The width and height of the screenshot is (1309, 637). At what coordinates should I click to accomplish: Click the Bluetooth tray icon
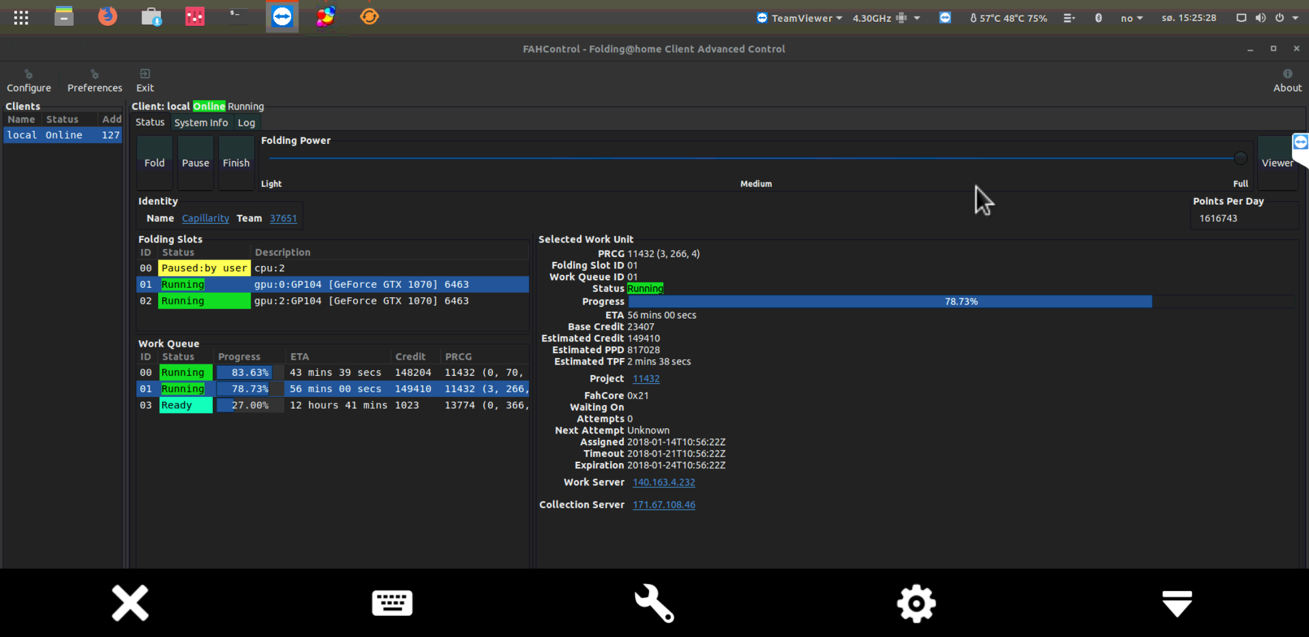point(1098,18)
